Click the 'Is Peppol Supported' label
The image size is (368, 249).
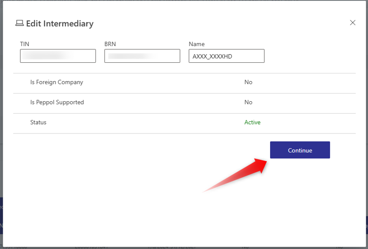[x=57, y=103]
